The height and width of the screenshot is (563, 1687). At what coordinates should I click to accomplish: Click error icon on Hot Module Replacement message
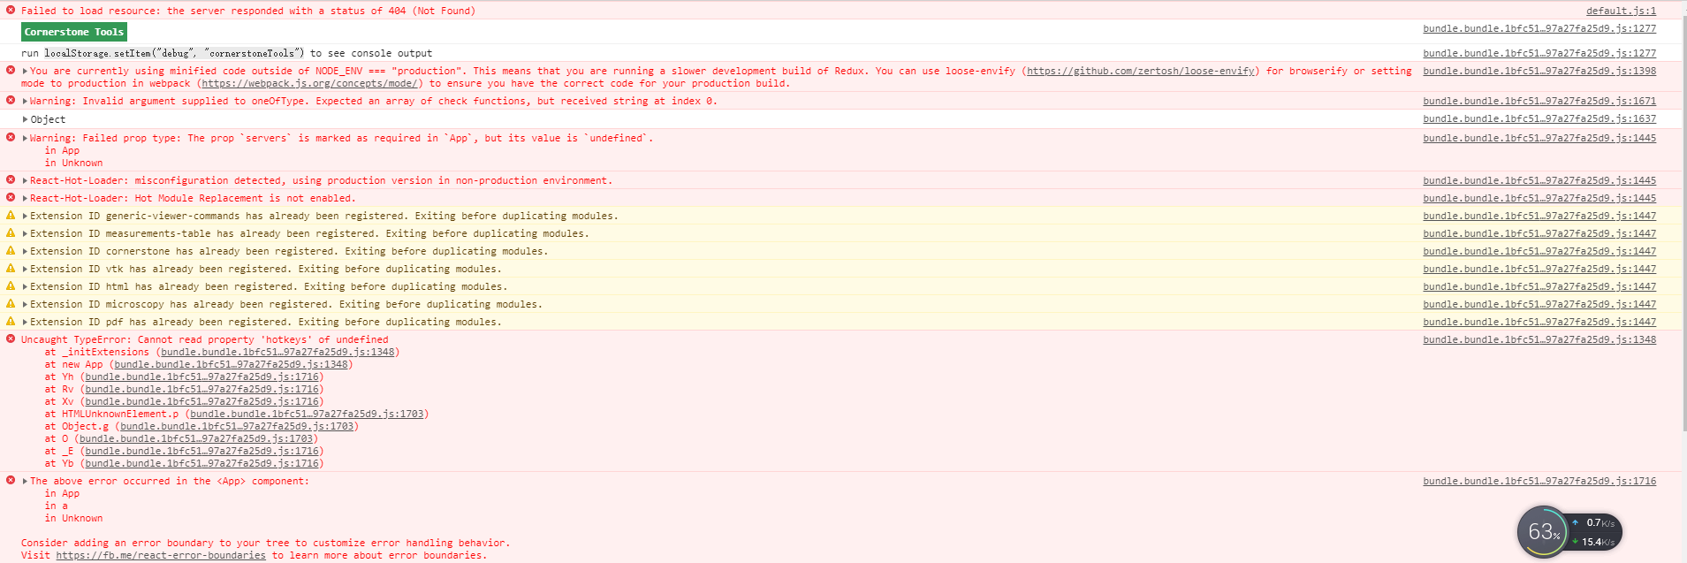11,197
